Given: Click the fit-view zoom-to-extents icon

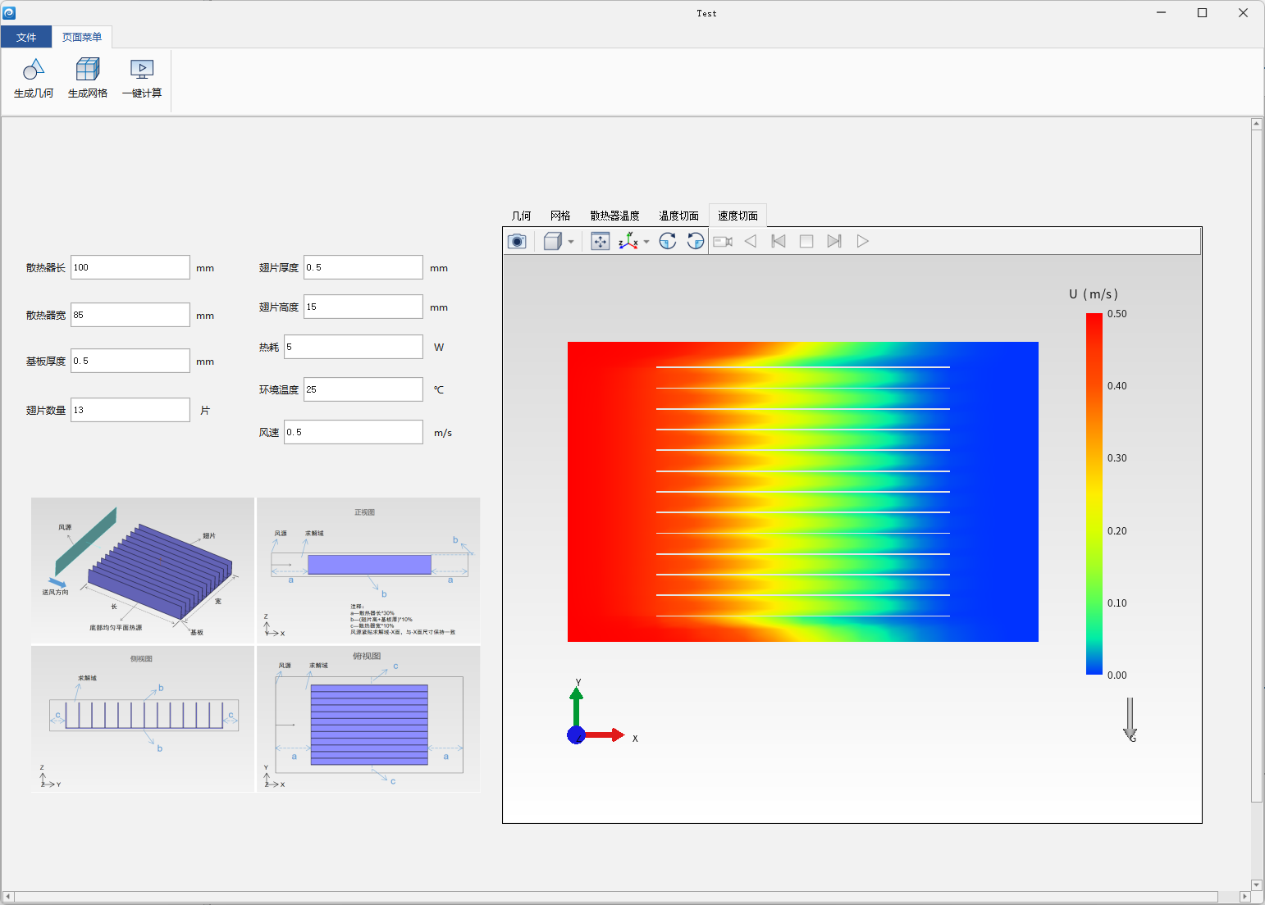Looking at the screenshot, I should [x=601, y=241].
